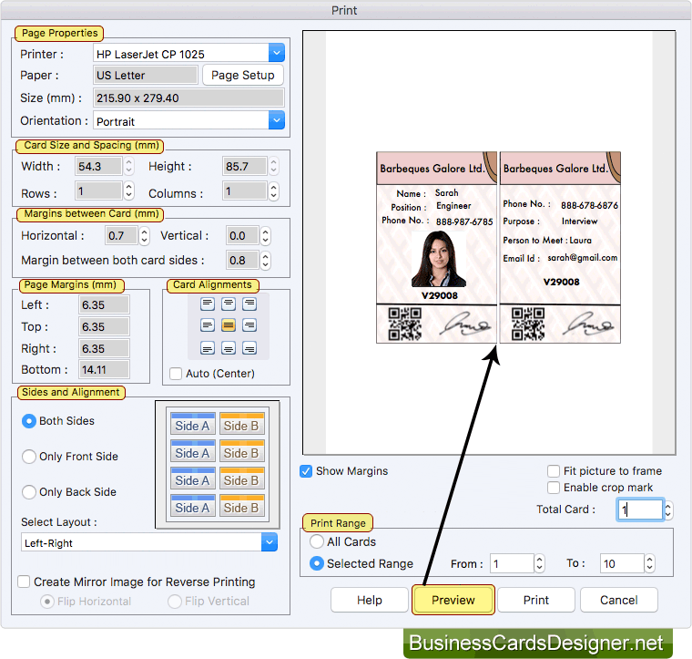Click the first-row Side A layout tile

[x=193, y=424]
